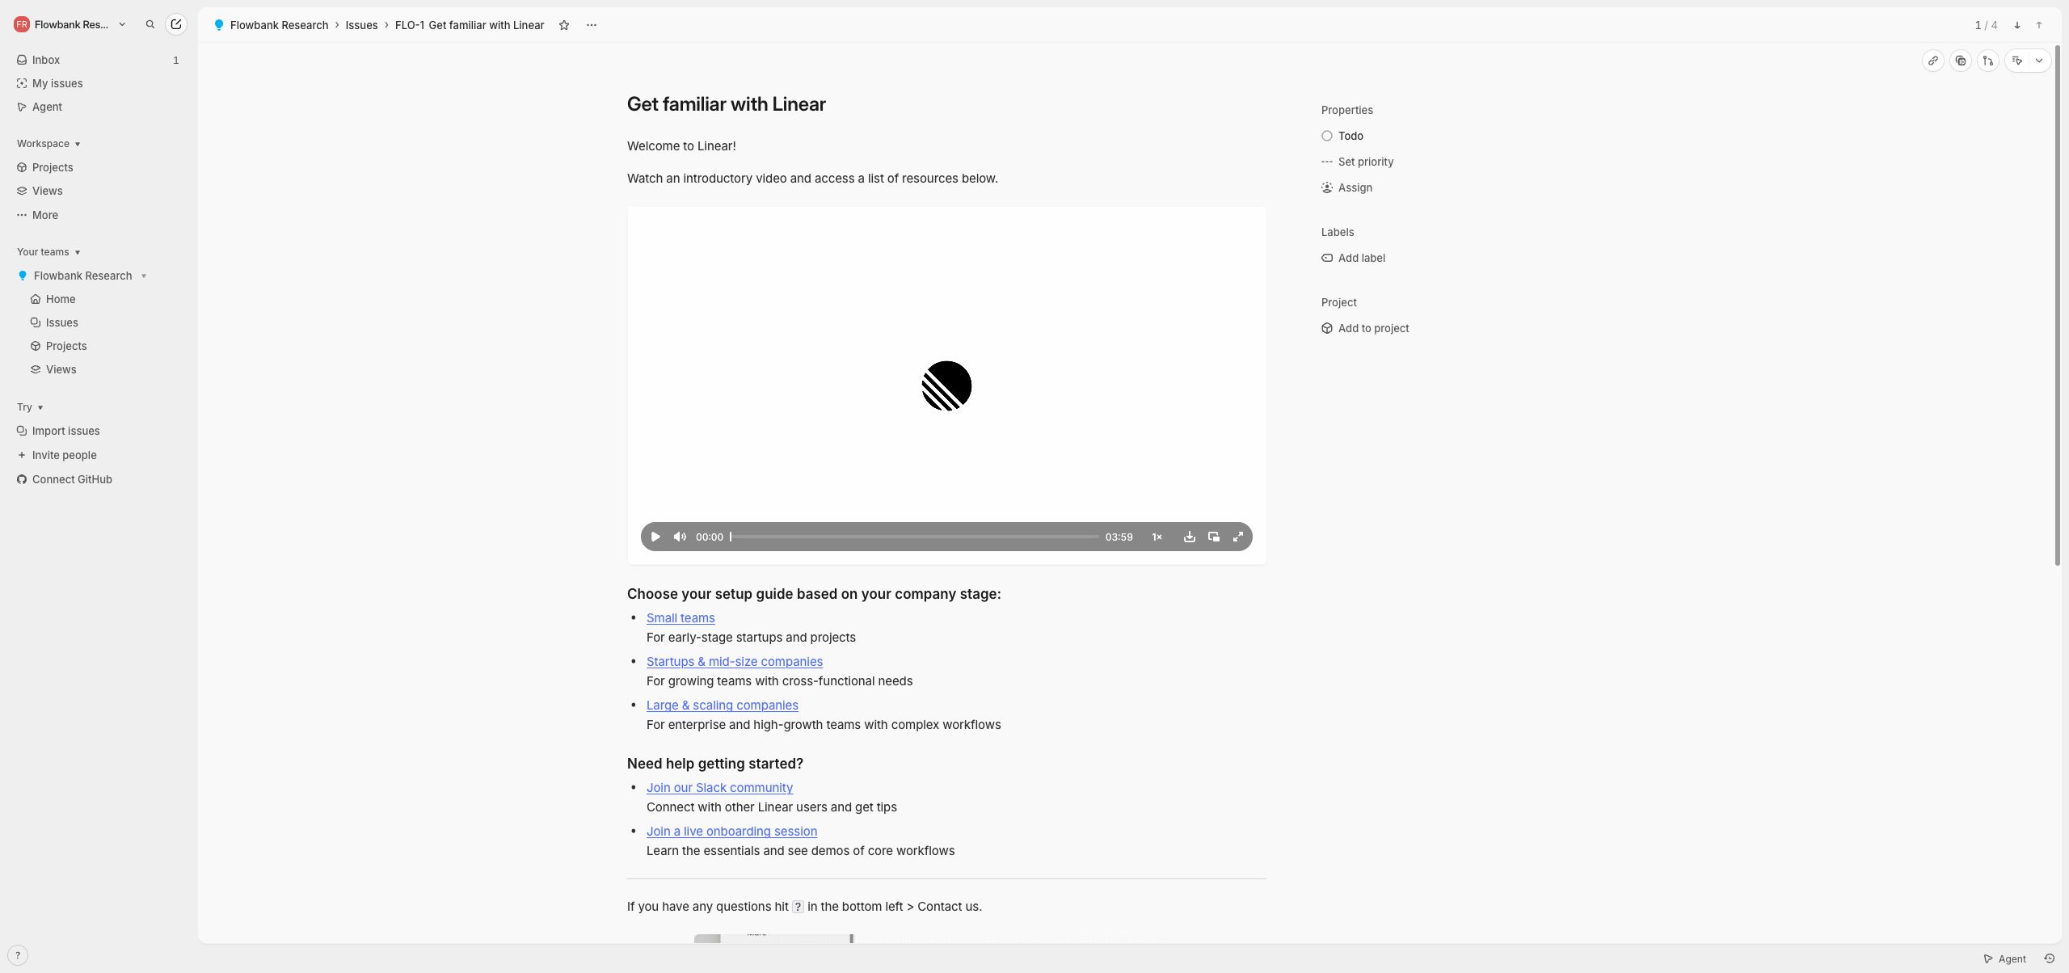Click the Welcome to Linear! paragraph

pyautogui.click(x=681, y=146)
